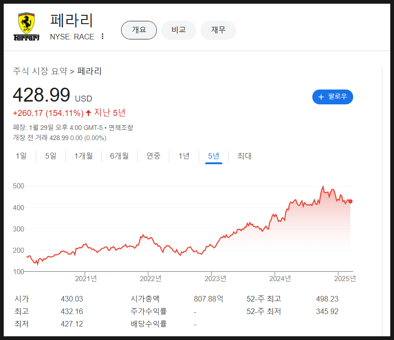Click the 개장 전 거래 pre-market line
Image resolution: width=394 pixels, height=340 pixels.
click(59, 138)
